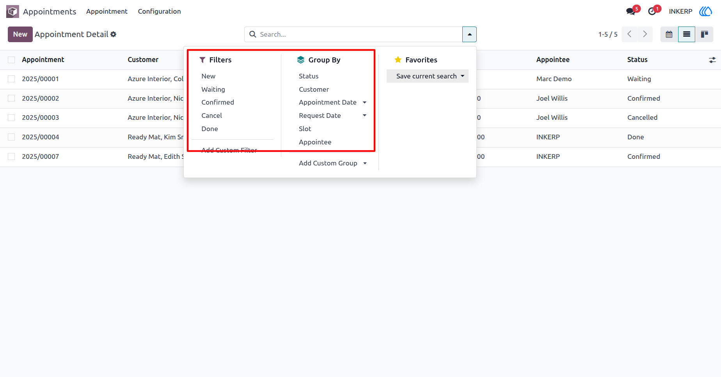Click the Appointment Detail gear icon
This screenshot has height=377, width=721.
[x=113, y=34]
